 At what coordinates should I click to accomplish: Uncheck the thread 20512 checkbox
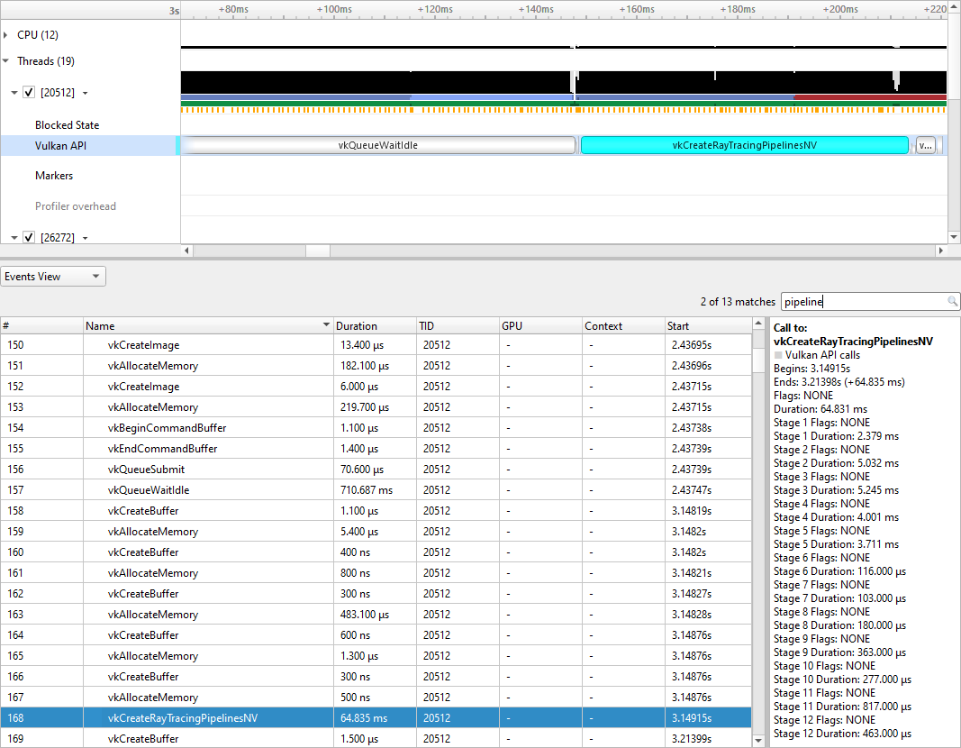coord(29,93)
